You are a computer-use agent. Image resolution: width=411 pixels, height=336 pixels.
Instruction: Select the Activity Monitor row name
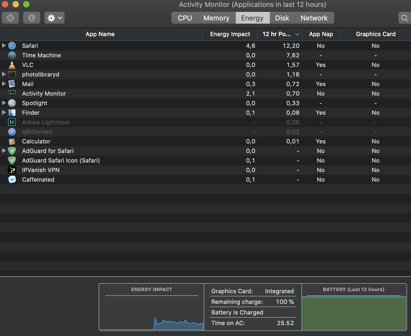(x=44, y=93)
